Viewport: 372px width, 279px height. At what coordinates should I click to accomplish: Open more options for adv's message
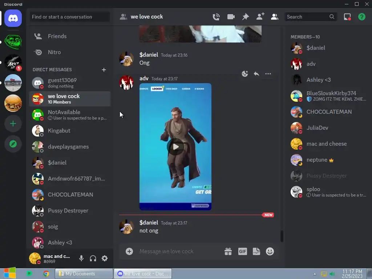[268, 74]
